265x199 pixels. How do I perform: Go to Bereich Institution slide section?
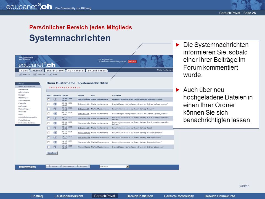click(x=140, y=196)
